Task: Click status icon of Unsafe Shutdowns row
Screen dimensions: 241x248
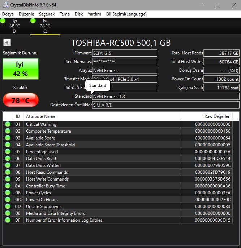Action: click(x=8, y=207)
